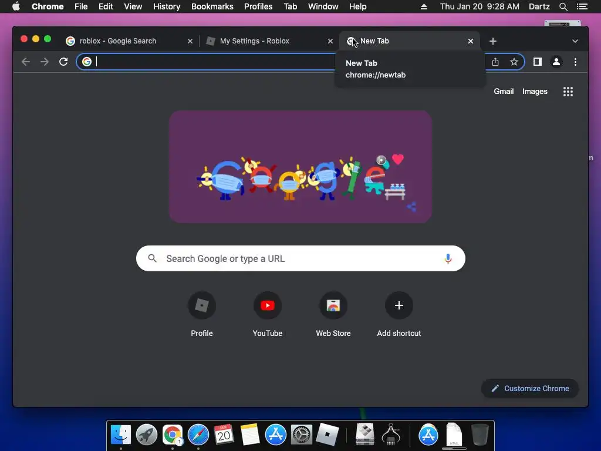Open the Bookmarks menu
This screenshot has width=601, height=451.
click(x=212, y=6)
